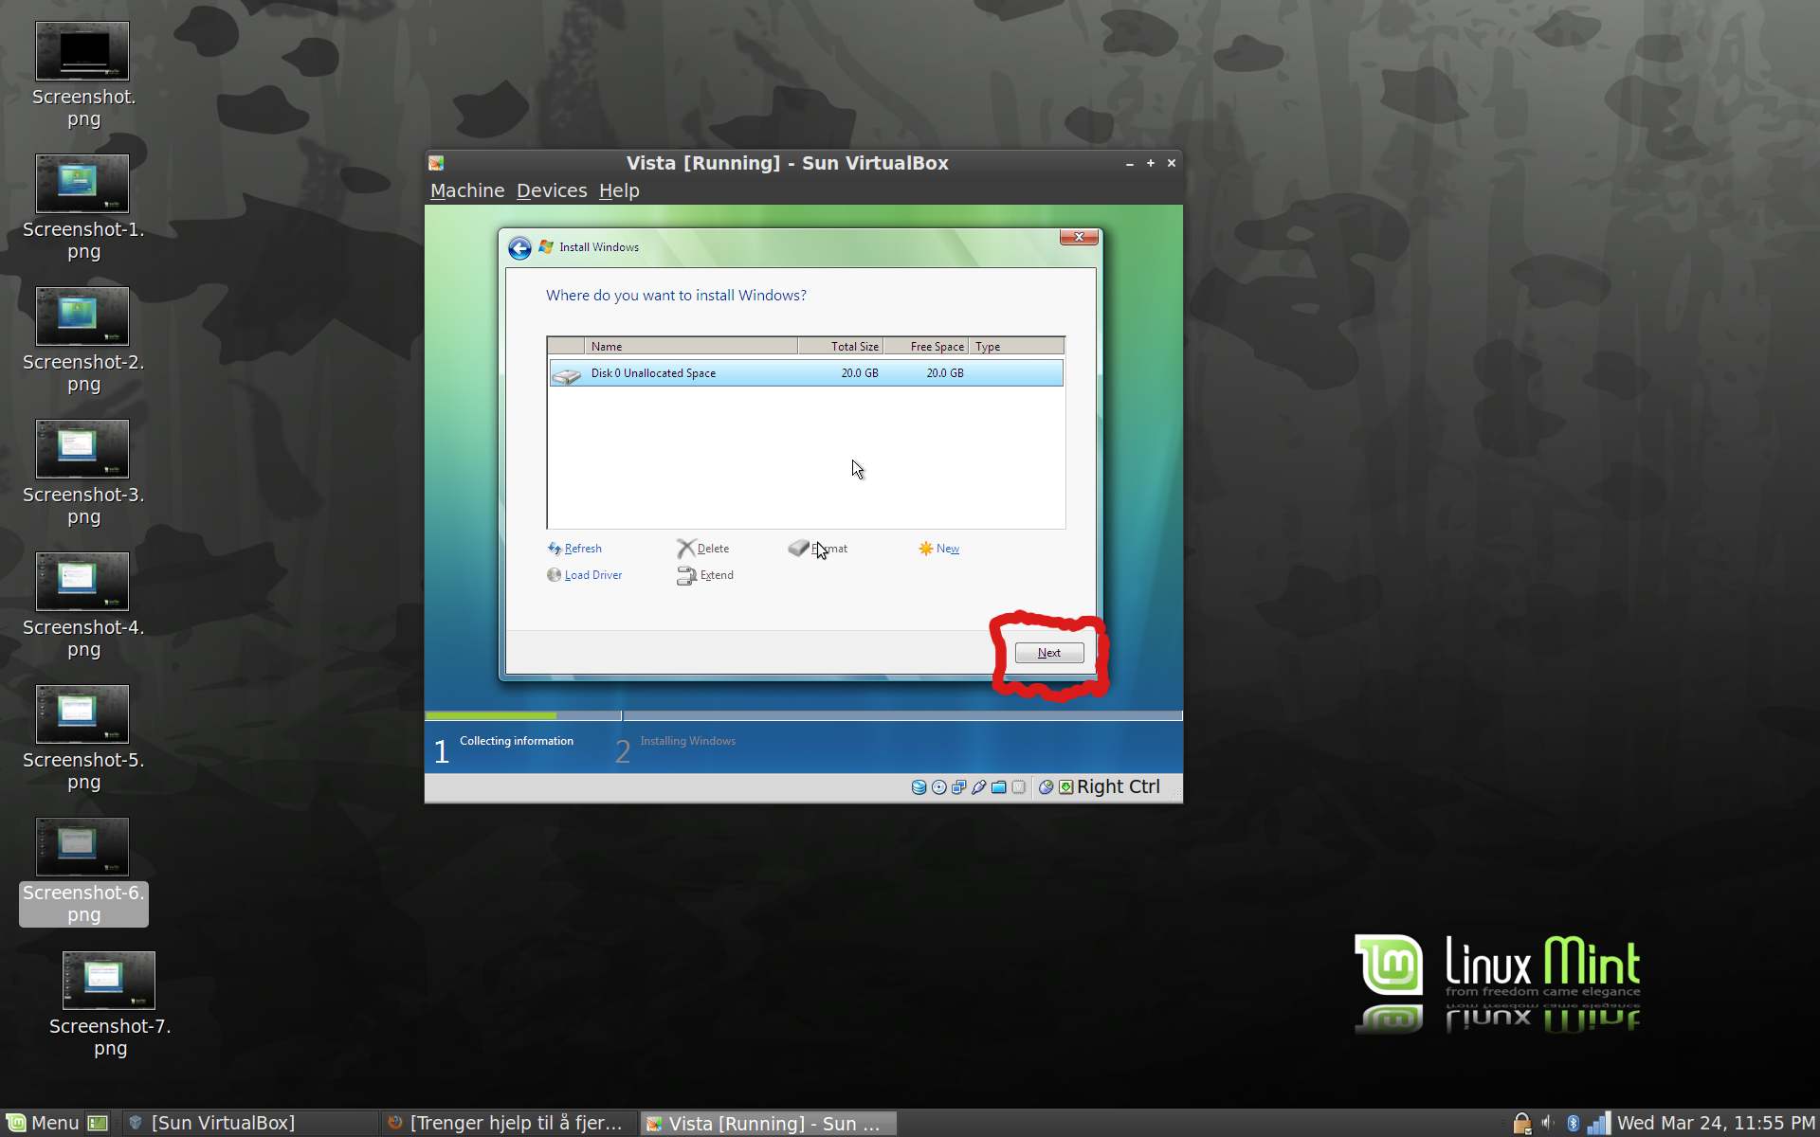Click the disk drive icon in Disk 0 row
Image resolution: width=1820 pixels, height=1137 pixels.
[567, 376]
